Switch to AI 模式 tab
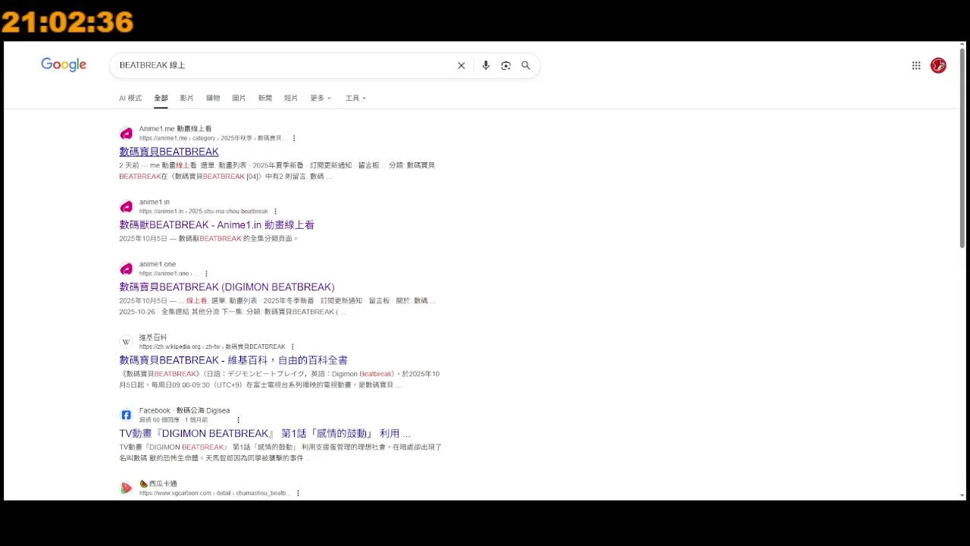Screen dimensions: 970x546 click(x=130, y=98)
